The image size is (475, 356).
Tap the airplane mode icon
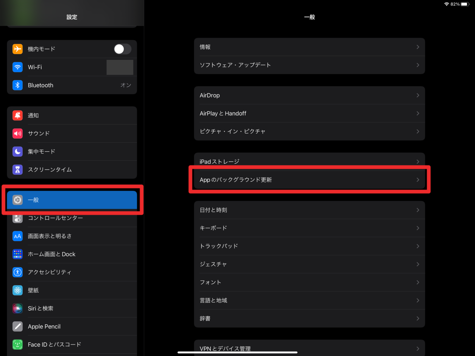tap(17, 49)
